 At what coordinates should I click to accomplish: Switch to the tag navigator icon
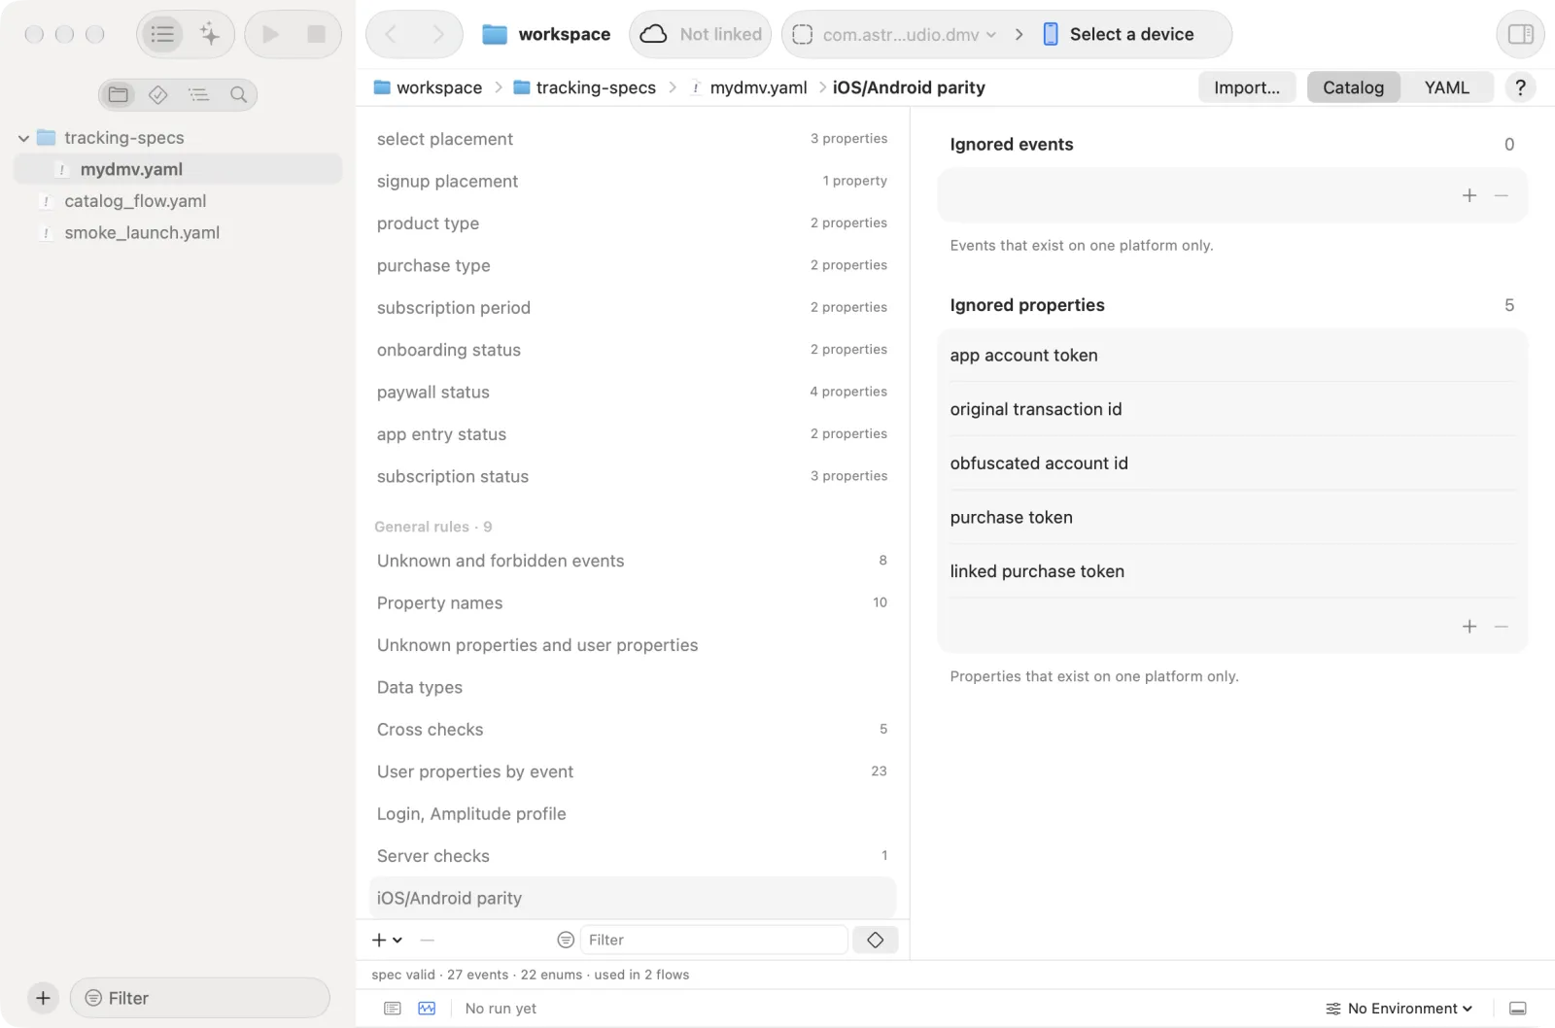coord(158,94)
